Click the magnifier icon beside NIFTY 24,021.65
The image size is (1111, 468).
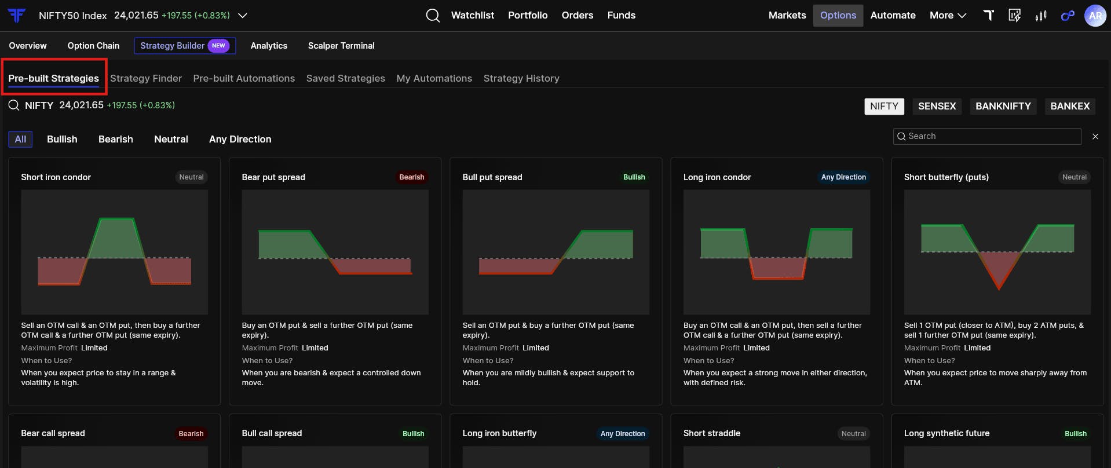14,105
